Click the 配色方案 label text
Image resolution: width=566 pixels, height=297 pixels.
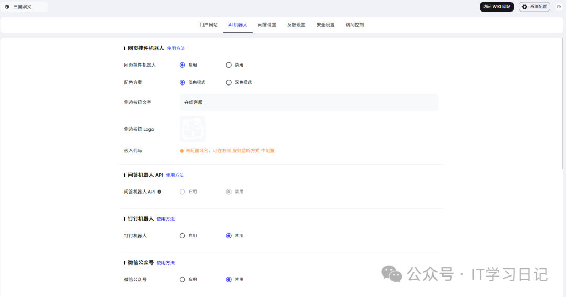coord(133,82)
